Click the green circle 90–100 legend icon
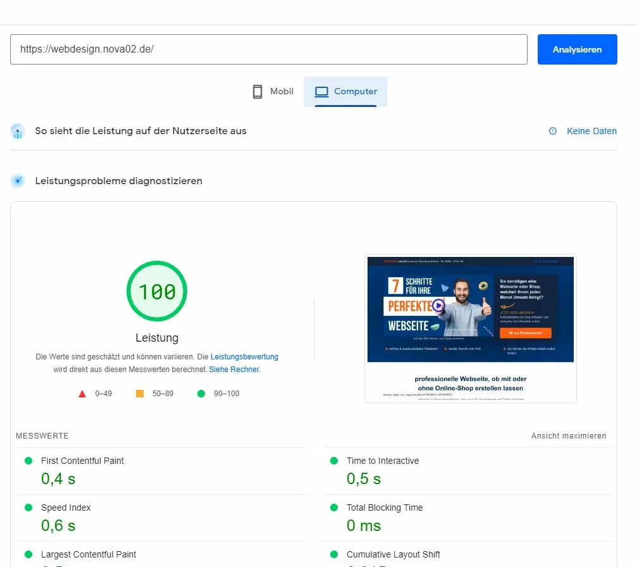The height and width of the screenshot is (567, 637). (201, 394)
